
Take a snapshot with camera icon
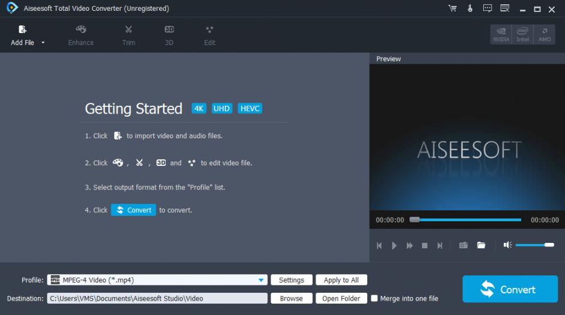463,245
